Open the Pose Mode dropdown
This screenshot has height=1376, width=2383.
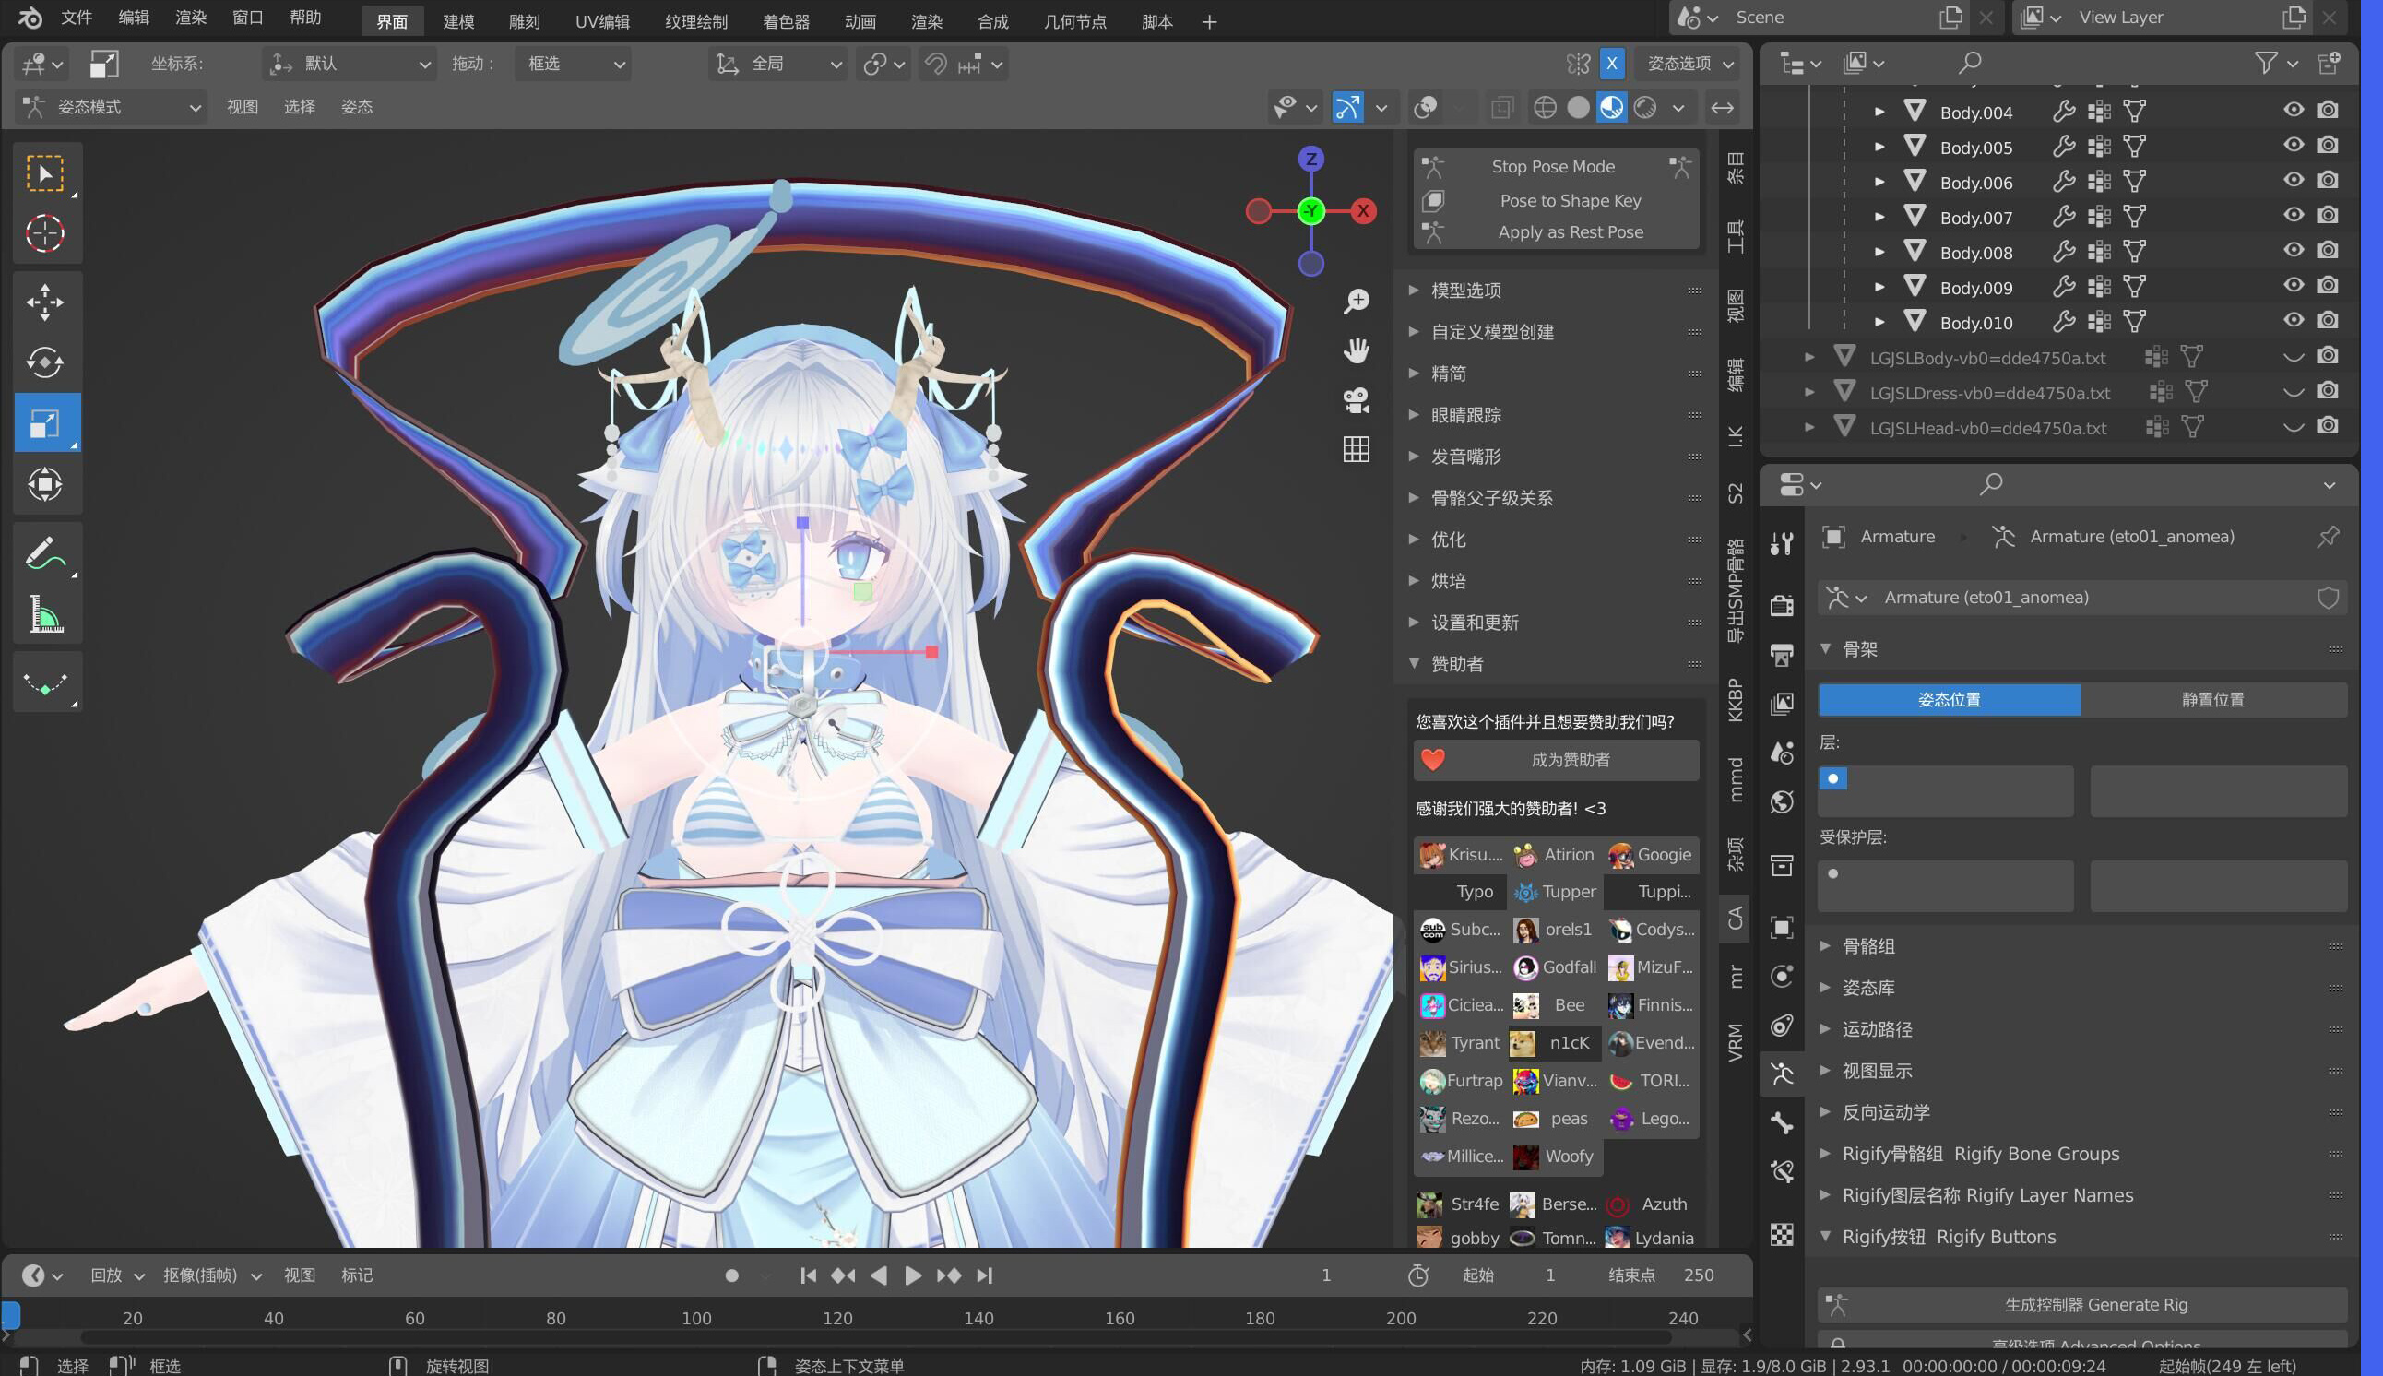click(112, 108)
